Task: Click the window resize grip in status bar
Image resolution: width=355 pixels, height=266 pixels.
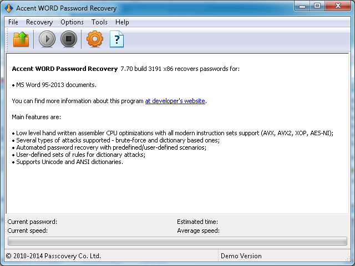Action: 348,258
